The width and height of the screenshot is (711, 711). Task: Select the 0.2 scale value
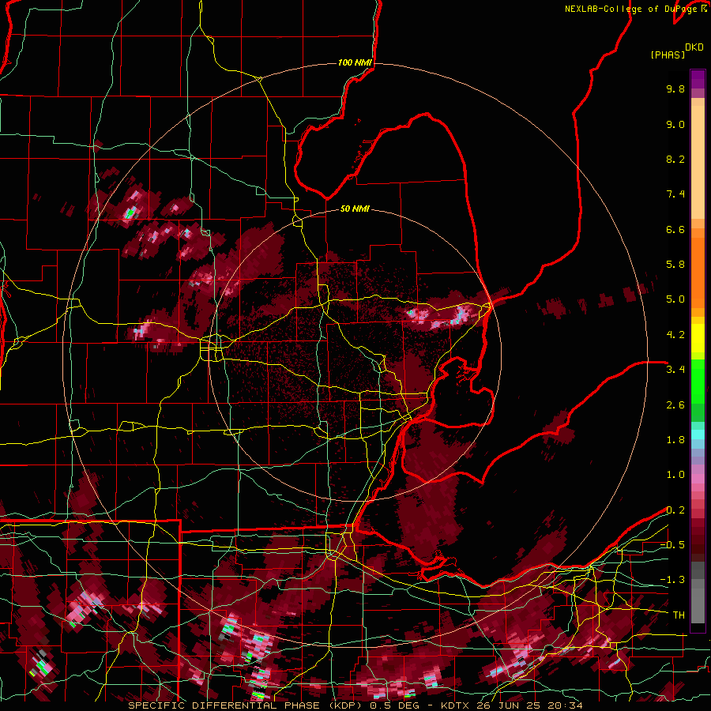coord(675,510)
